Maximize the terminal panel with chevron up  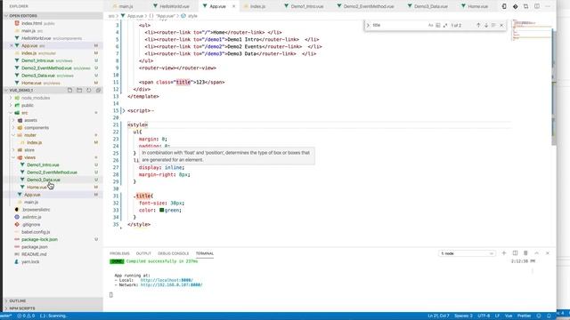(x=536, y=252)
